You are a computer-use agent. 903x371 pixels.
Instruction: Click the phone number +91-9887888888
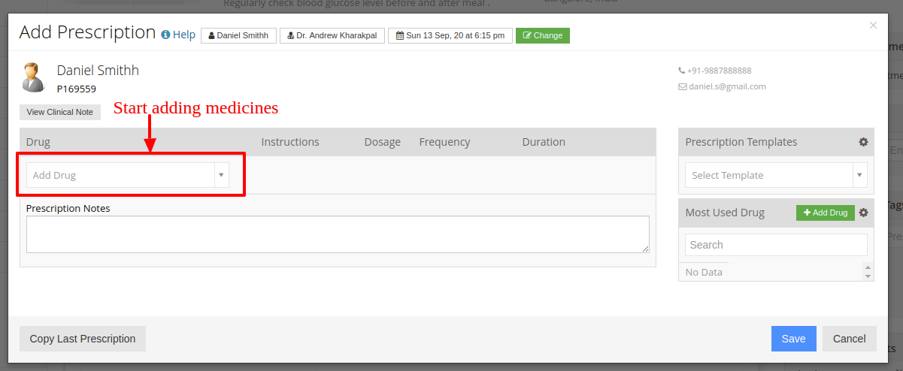click(x=719, y=71)
